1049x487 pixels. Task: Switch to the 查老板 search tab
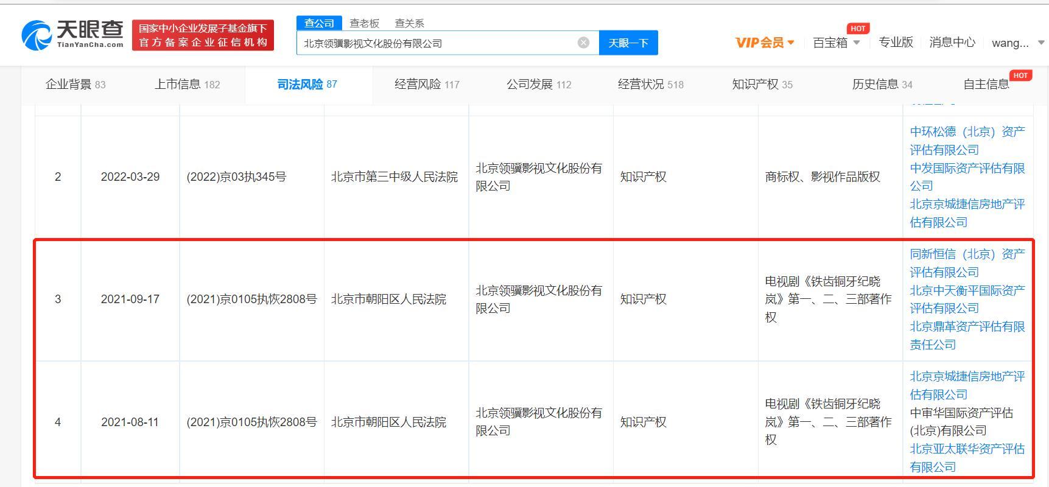coord(364,23)
